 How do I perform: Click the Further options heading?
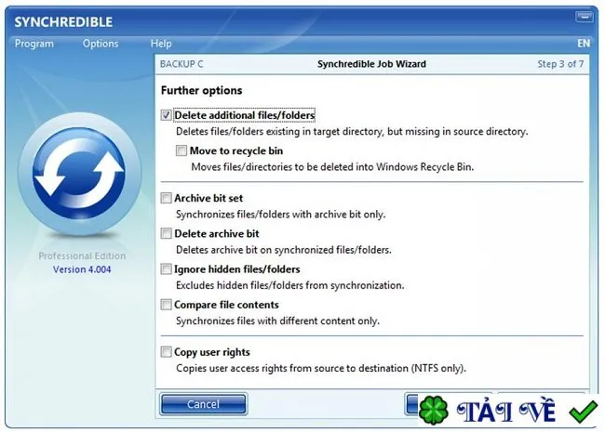[x=201, y=90]
